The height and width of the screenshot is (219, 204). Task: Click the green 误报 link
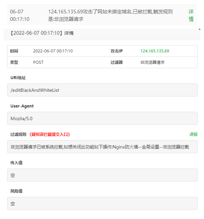point(194,134)
